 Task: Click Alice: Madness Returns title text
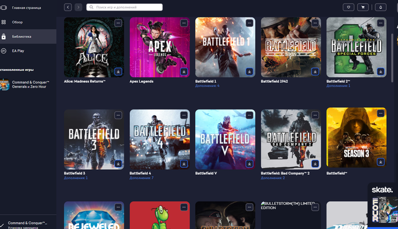[x=85, y=82]
